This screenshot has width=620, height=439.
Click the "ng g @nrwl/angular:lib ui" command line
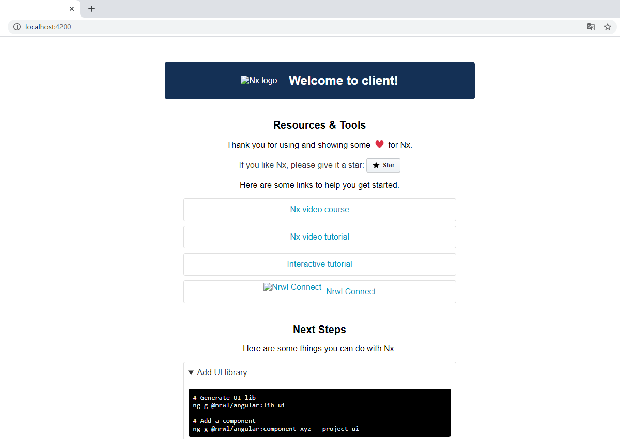pyautogui.click(x=239, y=405)
